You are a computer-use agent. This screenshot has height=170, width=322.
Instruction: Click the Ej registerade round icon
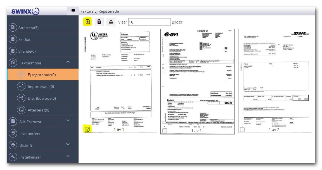(21, 74)
